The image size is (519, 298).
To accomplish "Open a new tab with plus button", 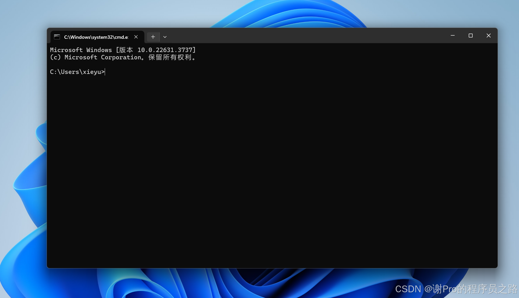I will pos(153,37).
